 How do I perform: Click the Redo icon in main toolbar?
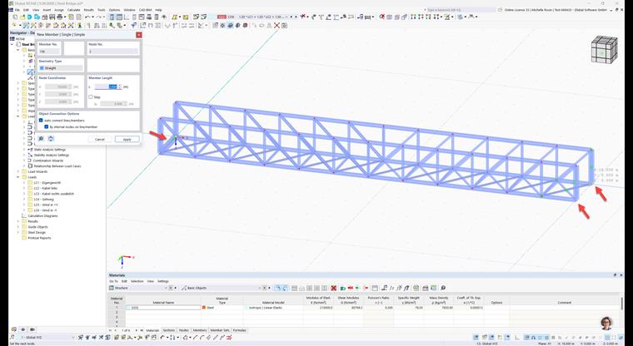(98, 17)
